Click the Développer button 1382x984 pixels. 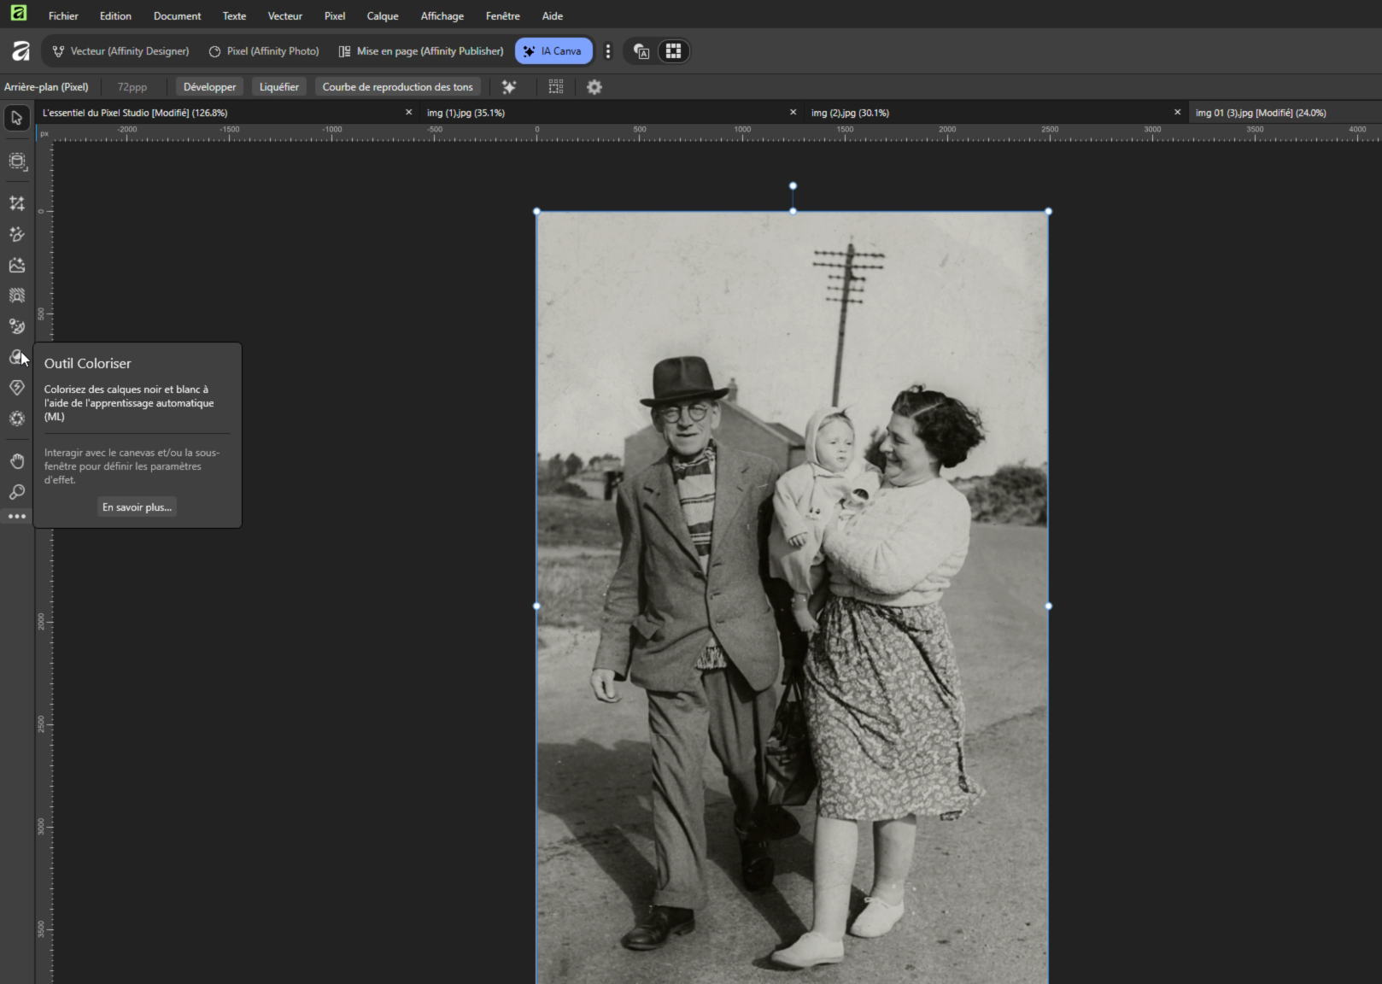pyautogui.click(x=209, y=87)
